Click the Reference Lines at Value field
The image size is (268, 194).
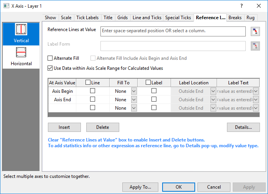(173, 31)
